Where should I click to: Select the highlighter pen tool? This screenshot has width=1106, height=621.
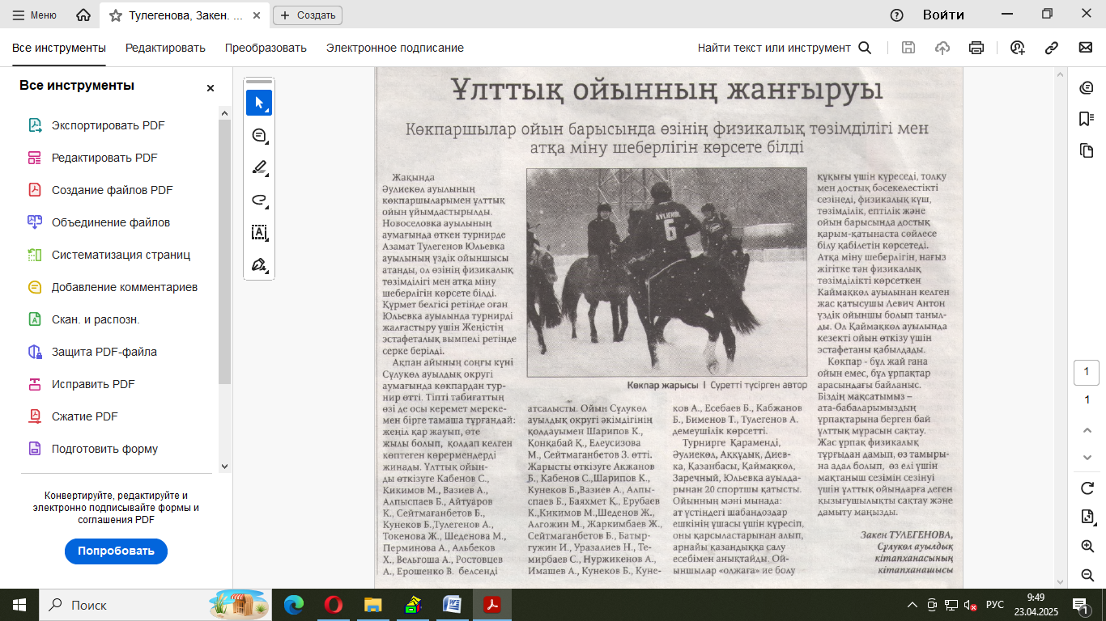click(259, 167)
